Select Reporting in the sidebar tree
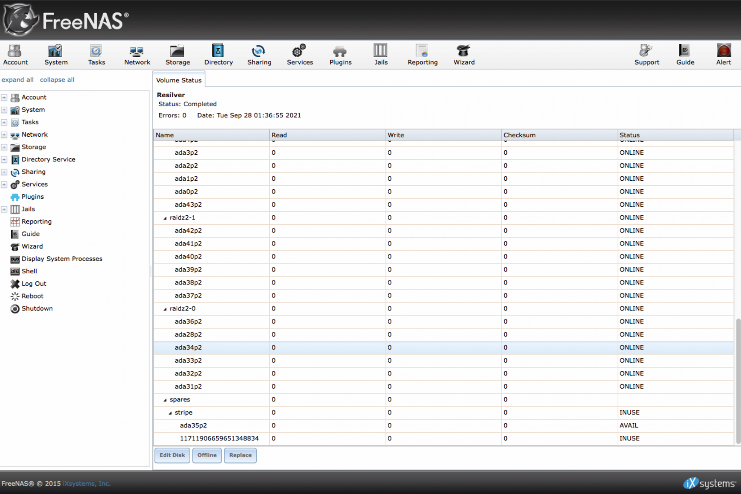Image resolution: width=741 pixels, height=494 pixels. [x=36, y=221]
